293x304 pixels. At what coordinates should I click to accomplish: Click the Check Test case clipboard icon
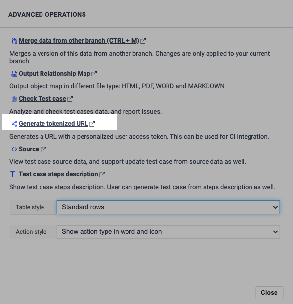pyautogui.click(x=14, y=99)
